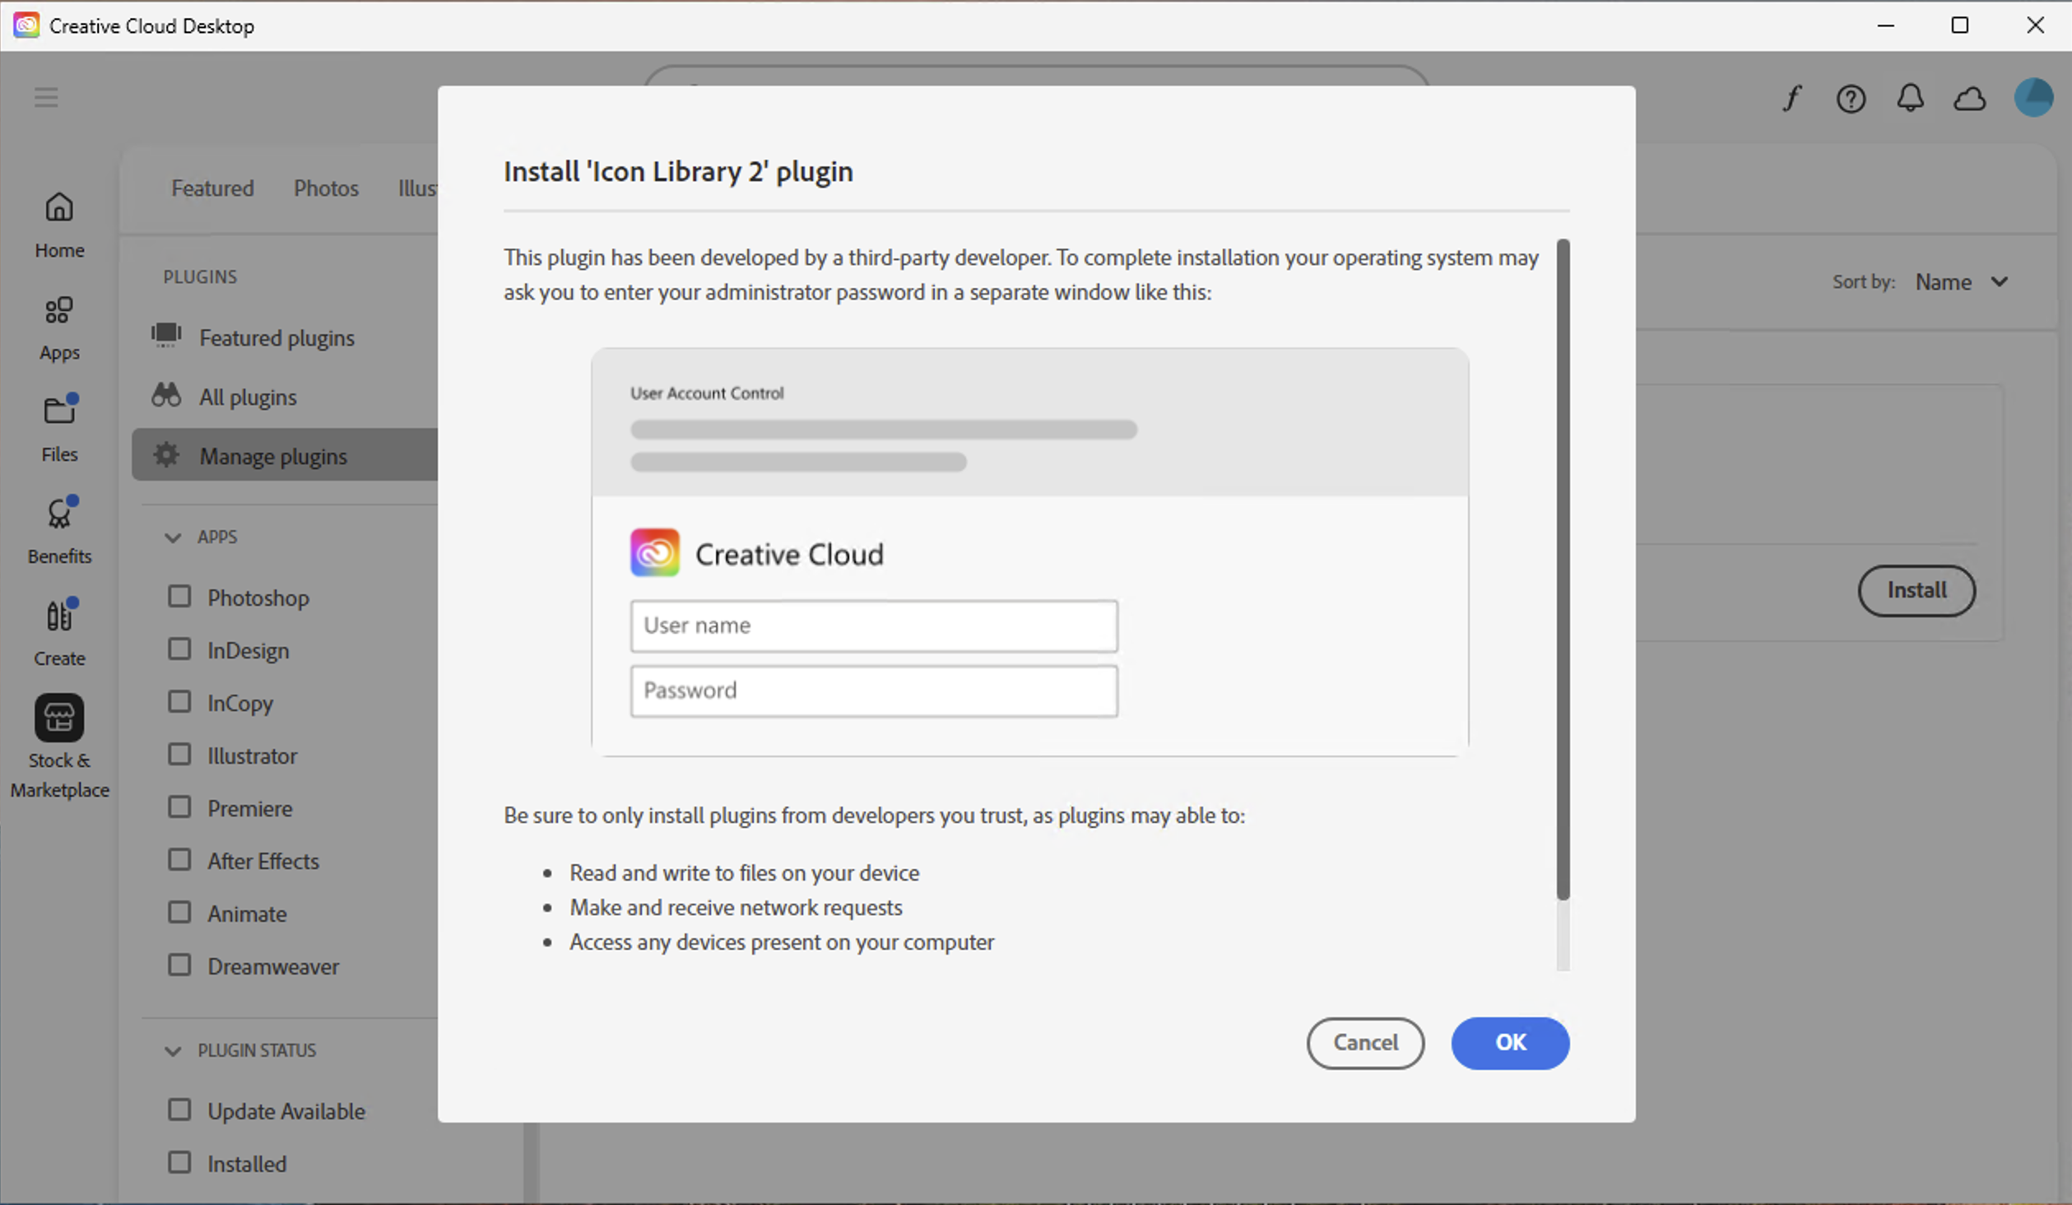Open the Help question mark icon
Screen dimensions: 2072x1205
(1851, 99)
